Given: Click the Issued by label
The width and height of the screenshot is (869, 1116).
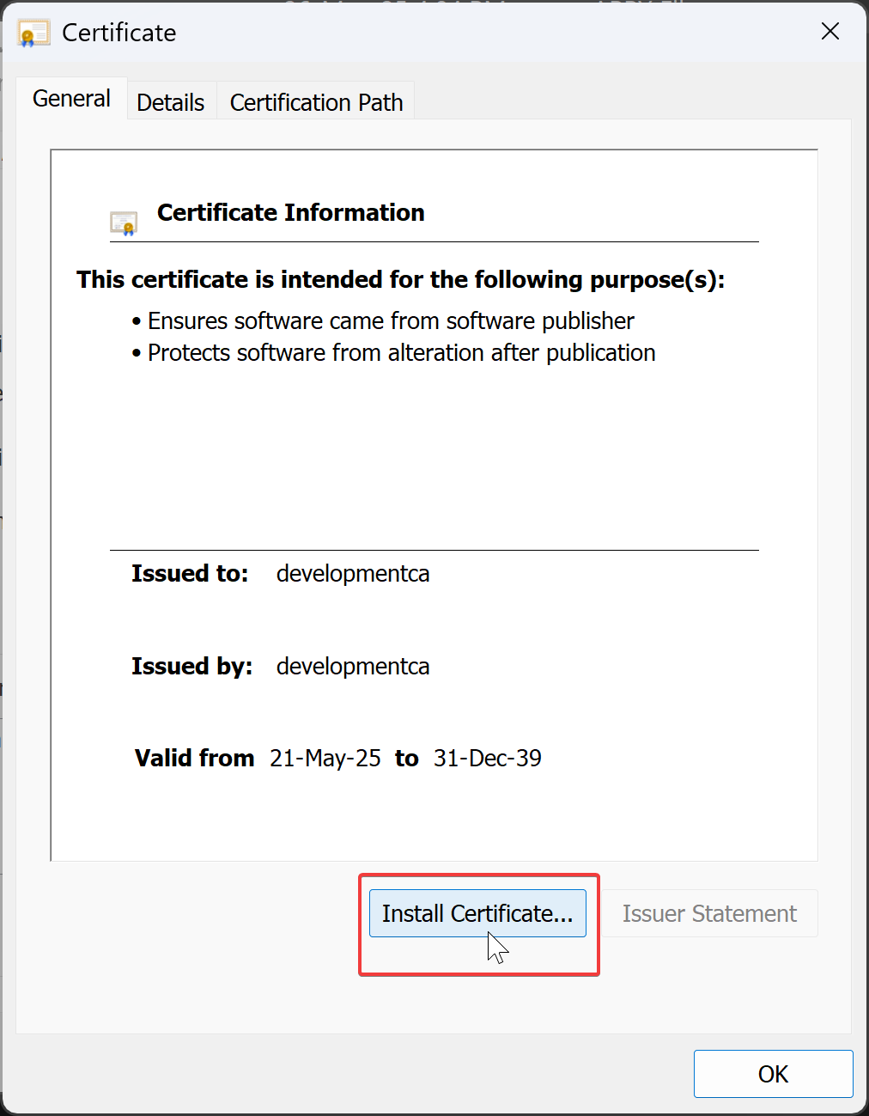Looking at the screenshot, I should [192, 667].
